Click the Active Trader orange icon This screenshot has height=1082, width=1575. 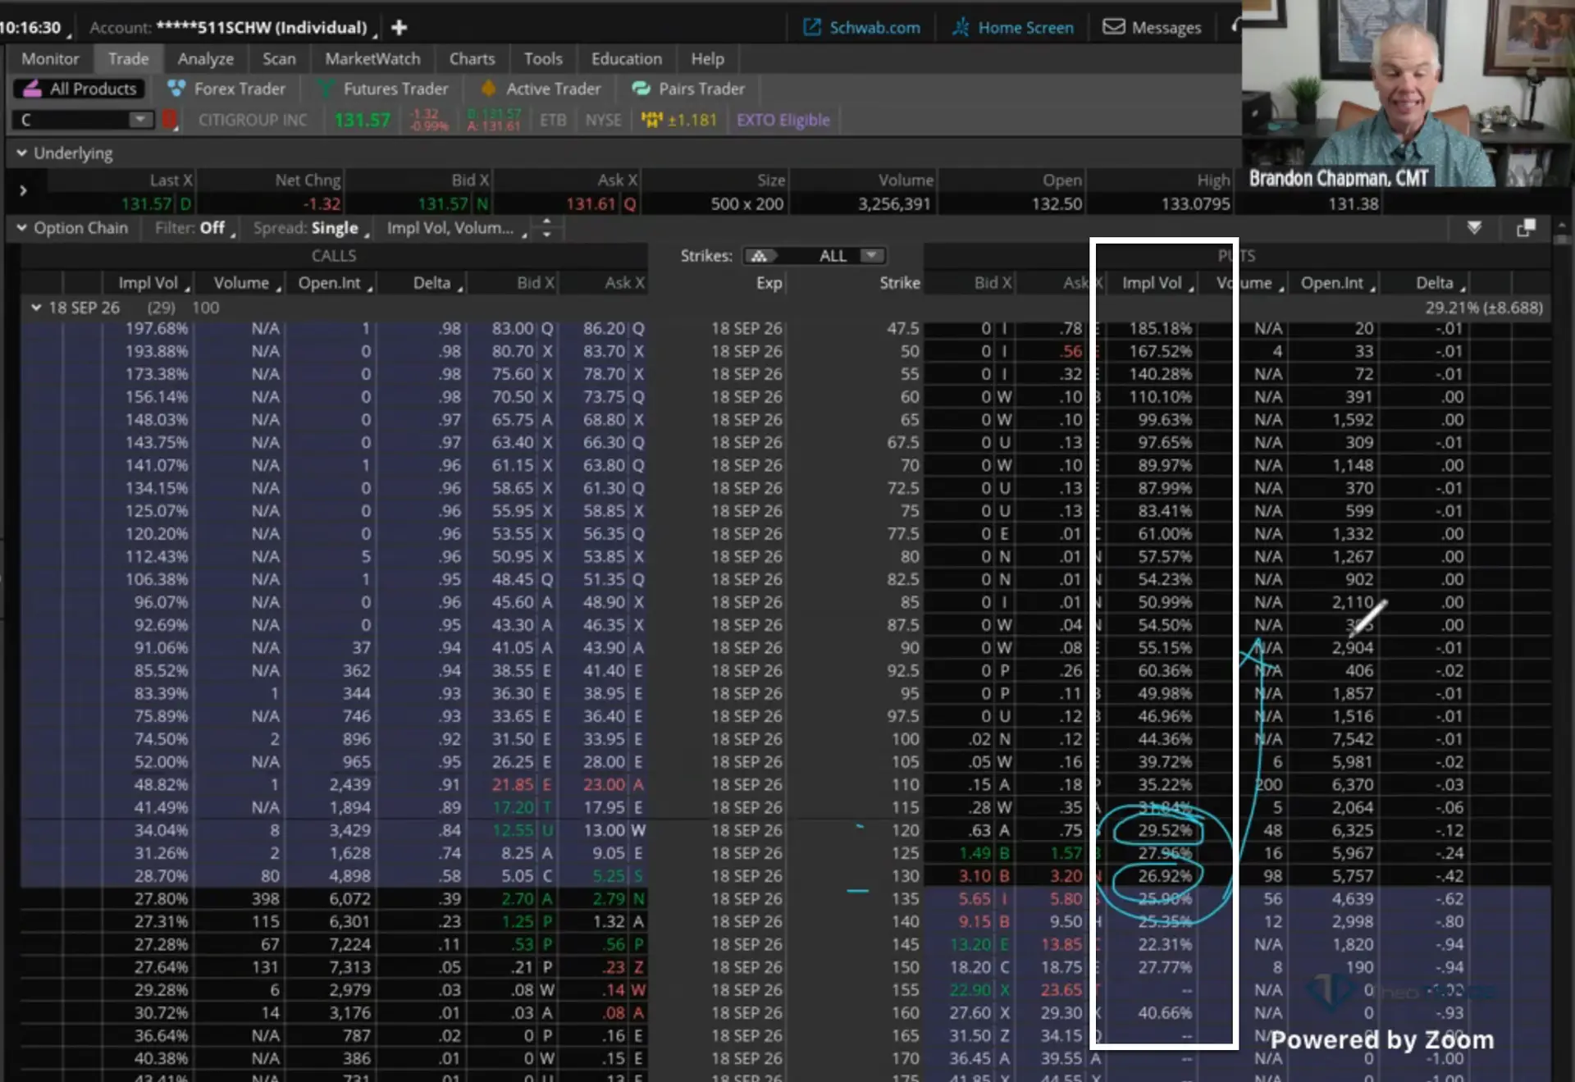pyautogui.click(x=488, y=89)
